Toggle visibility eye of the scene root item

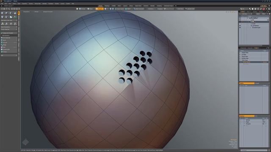[240, 18]
